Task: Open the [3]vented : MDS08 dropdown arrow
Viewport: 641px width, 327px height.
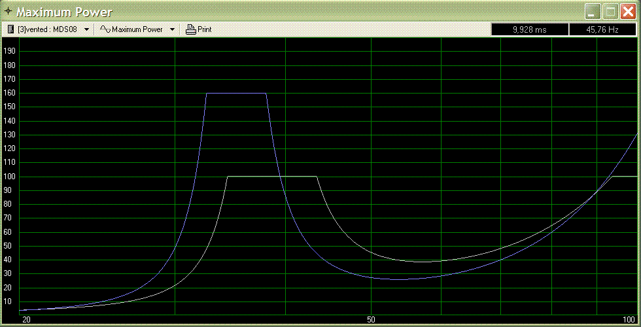Action: pyautogui.click(x=86, y=29)
